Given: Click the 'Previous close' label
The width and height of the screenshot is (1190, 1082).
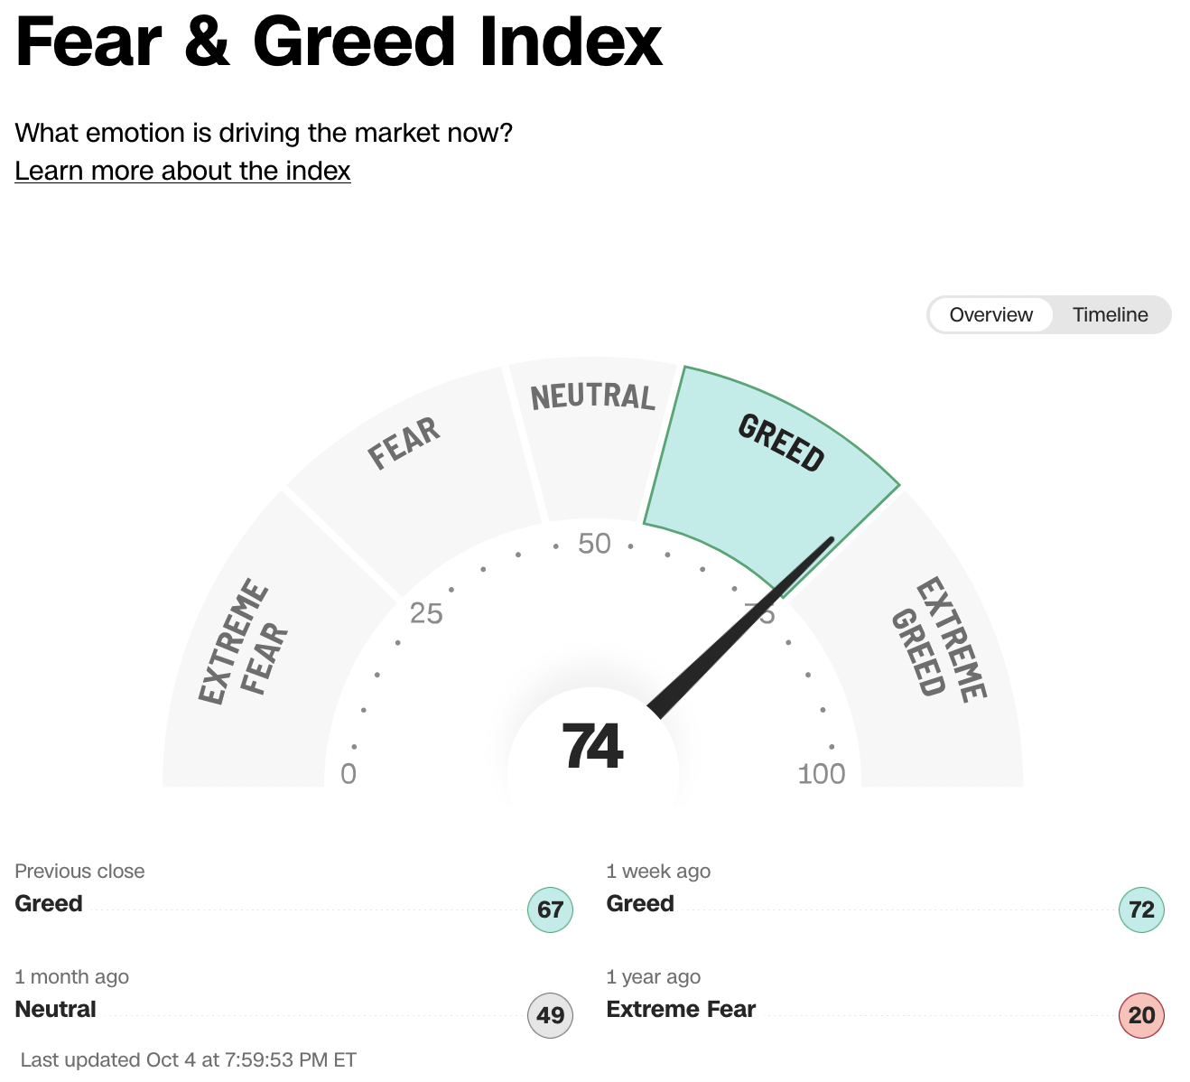Looking at the screenshot, I should coord(79,872).
